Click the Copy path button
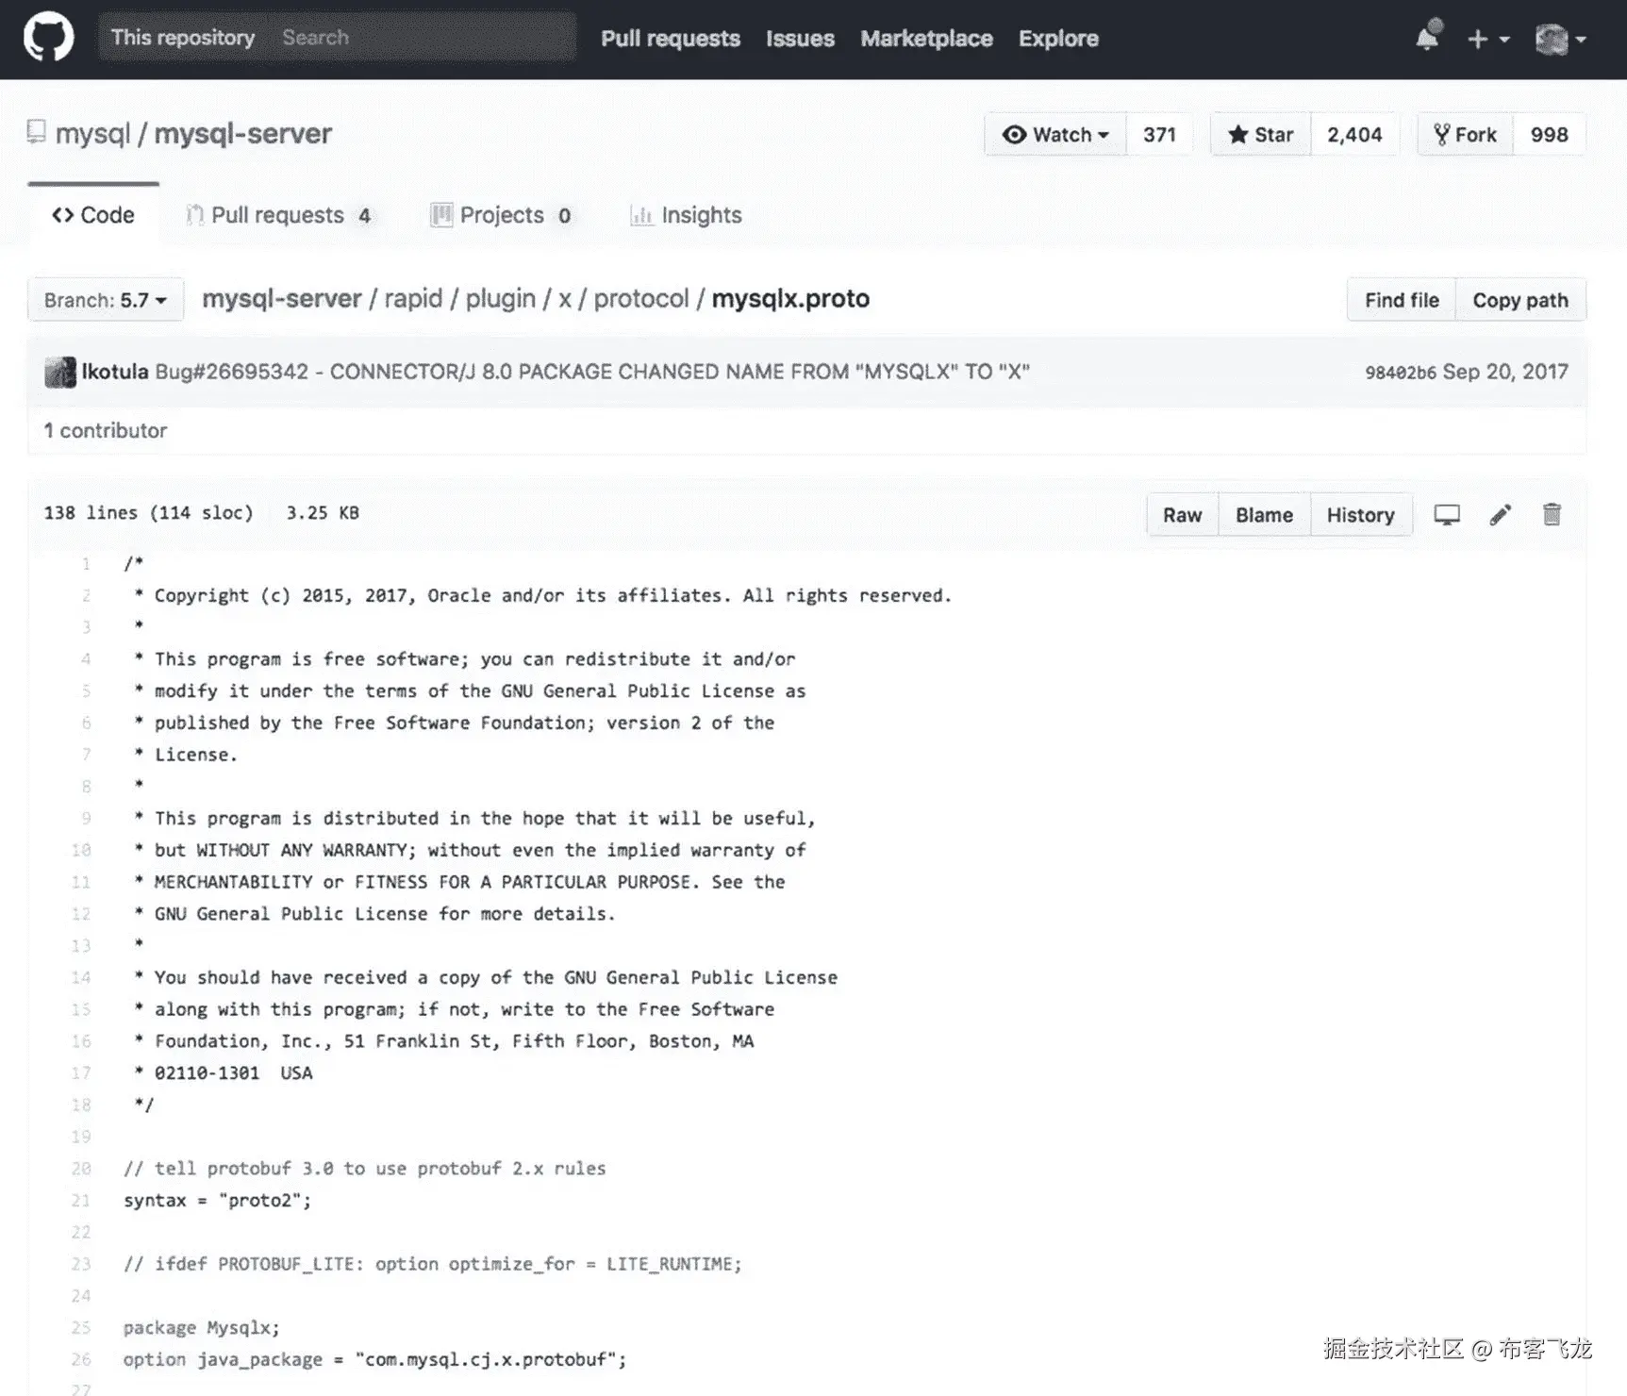1627x1396 pixels. point(1520,300)
